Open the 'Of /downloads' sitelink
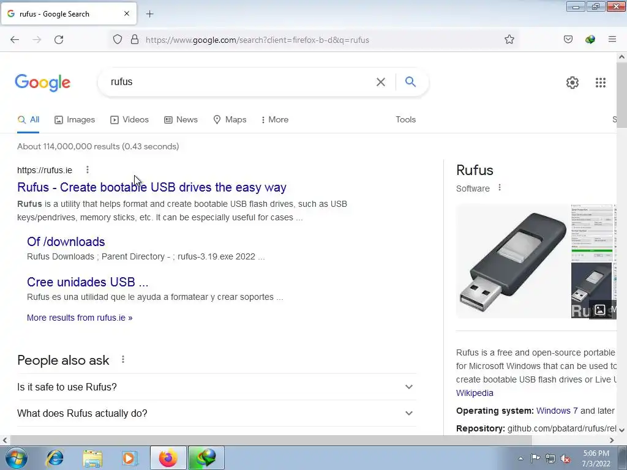 point(66,241)
